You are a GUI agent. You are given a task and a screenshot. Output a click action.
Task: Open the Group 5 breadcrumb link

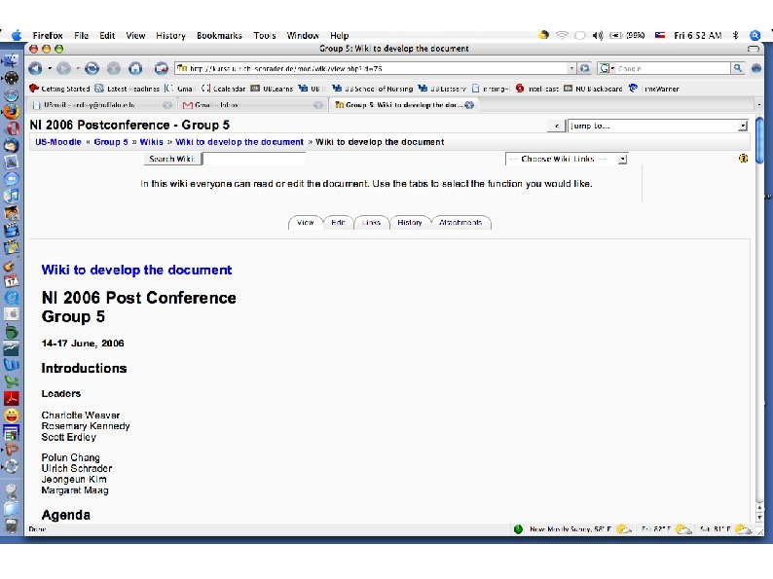coord(111,142)
